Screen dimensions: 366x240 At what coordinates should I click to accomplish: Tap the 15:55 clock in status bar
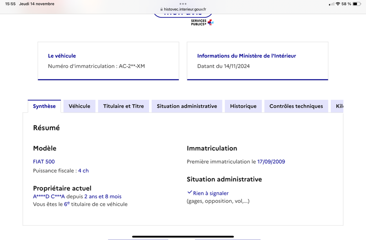pyautogui.click(x=10, y=4)
